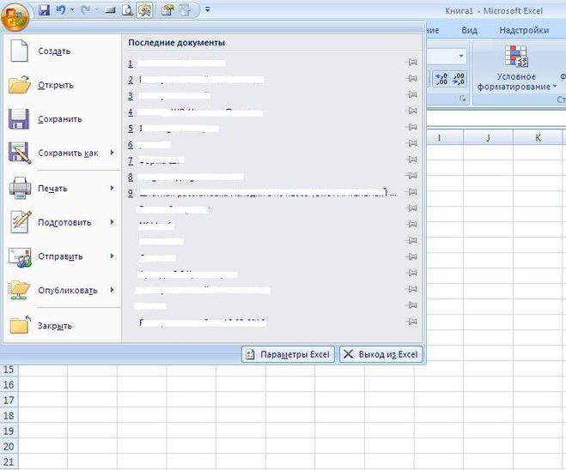Pin recent document number 7
The image size is (566, 470).
click(x=411, y=160)
